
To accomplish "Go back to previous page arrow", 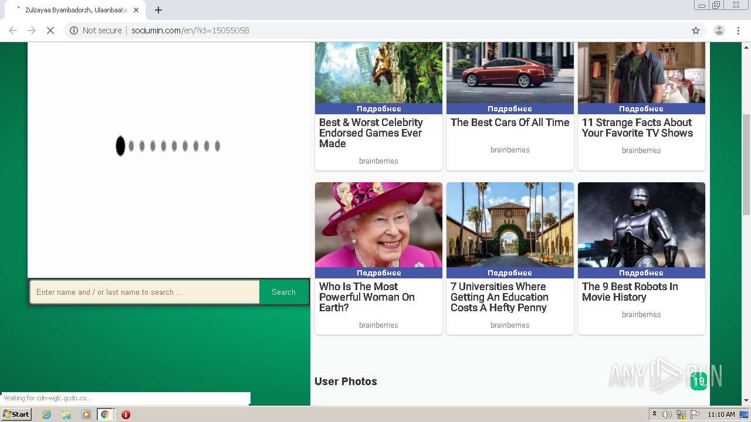I will tap(13, 30).
